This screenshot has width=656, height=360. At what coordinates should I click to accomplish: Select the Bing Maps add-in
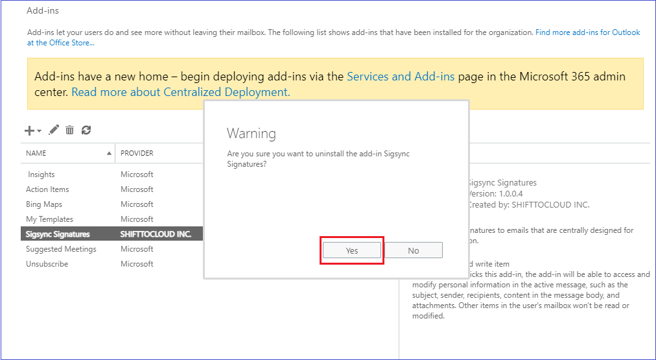44,204
